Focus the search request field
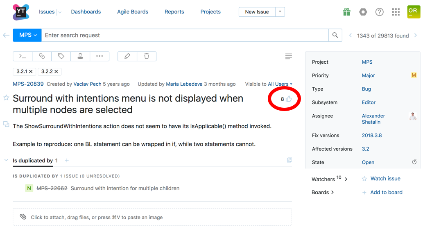The width and height of the screenshot is (423, 229). (x=185, y=35)
